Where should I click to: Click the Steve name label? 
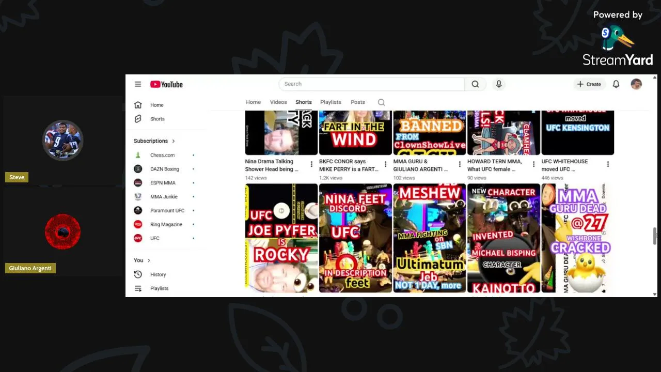tap(17, 177)
